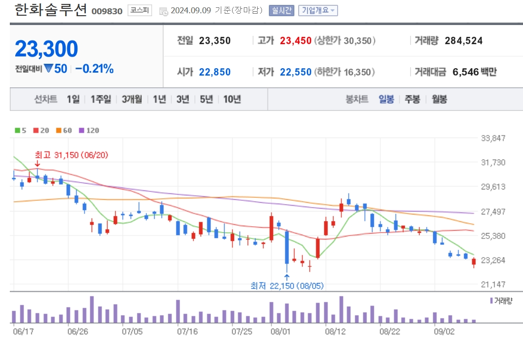This screenshot has width=523, height=343.
Task: Click the 21,147 price axis label
Action: pos(493,284)
